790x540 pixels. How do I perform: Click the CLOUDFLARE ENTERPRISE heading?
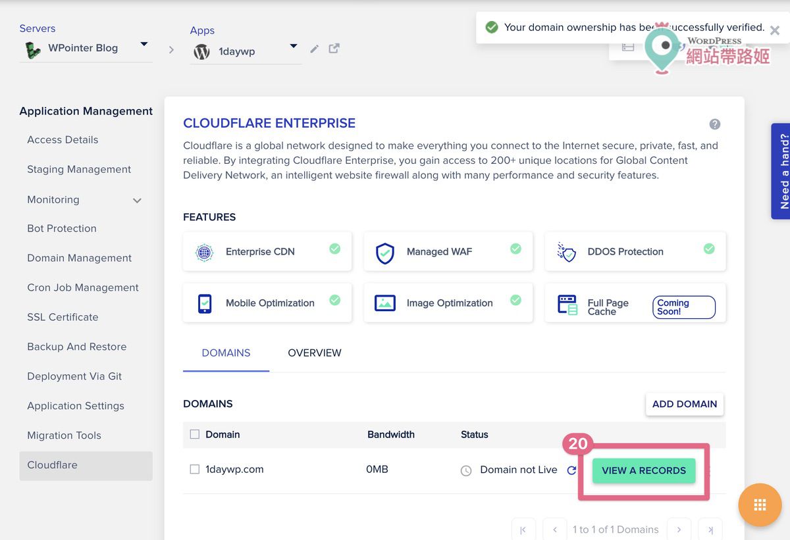[269, 124]
